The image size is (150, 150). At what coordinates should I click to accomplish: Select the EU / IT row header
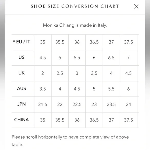[21, 42]
